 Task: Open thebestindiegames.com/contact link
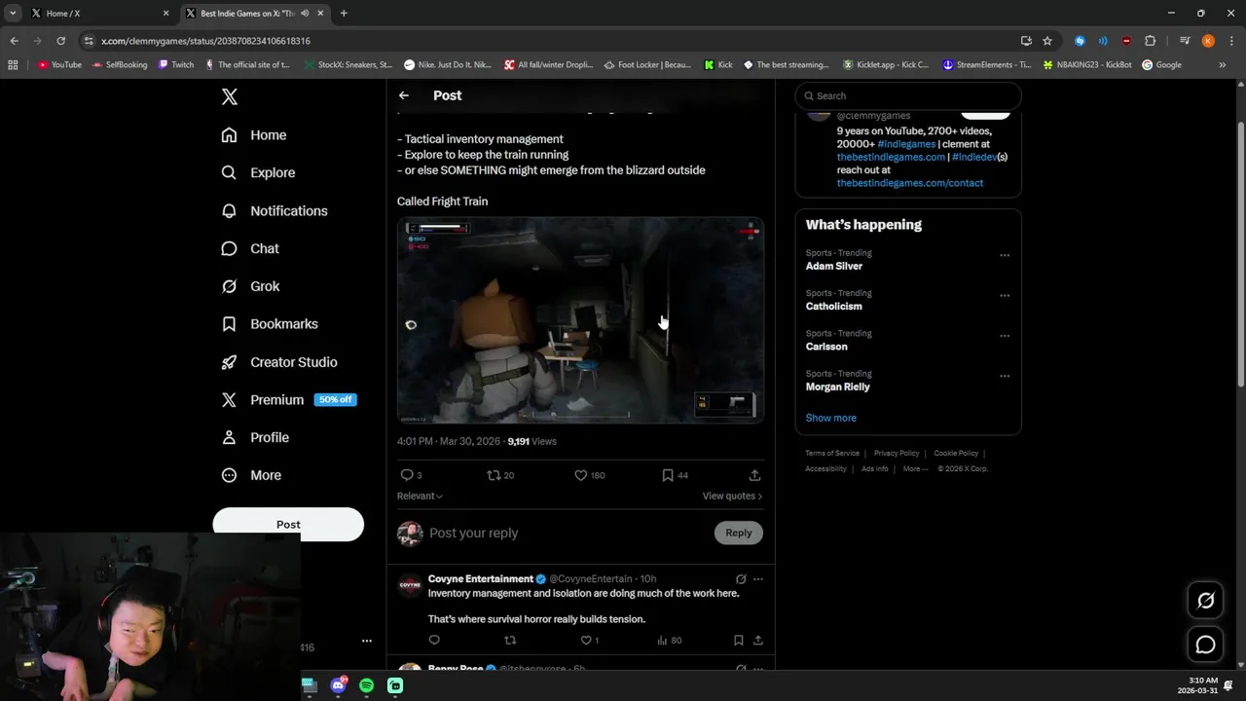coord(910,182)
